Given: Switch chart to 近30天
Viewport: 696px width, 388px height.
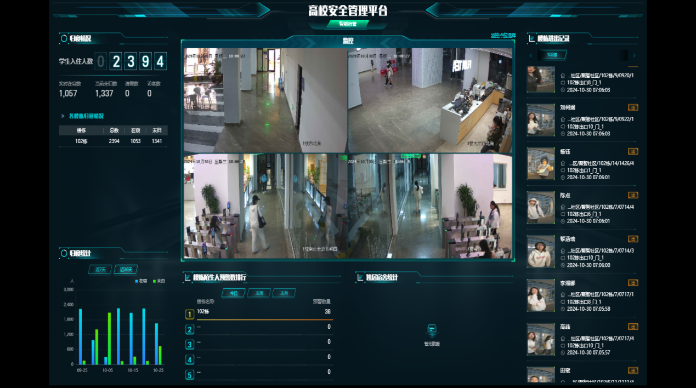Looking at the screenshot, I should coord(126,269).
